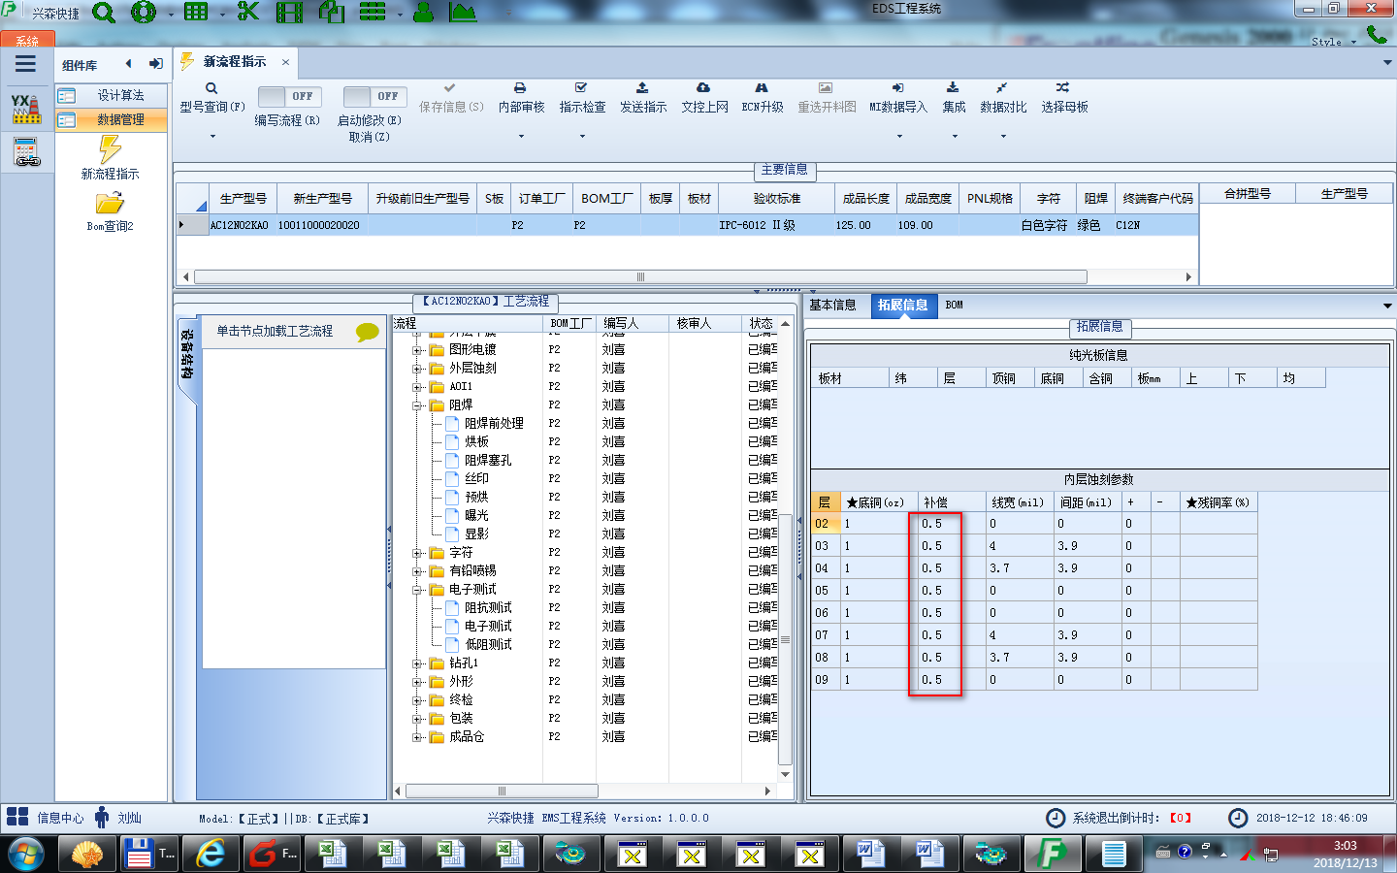Click the calculator sidebar icon
The width and height of the screenshot is (1397, 873).
(26, 152)
